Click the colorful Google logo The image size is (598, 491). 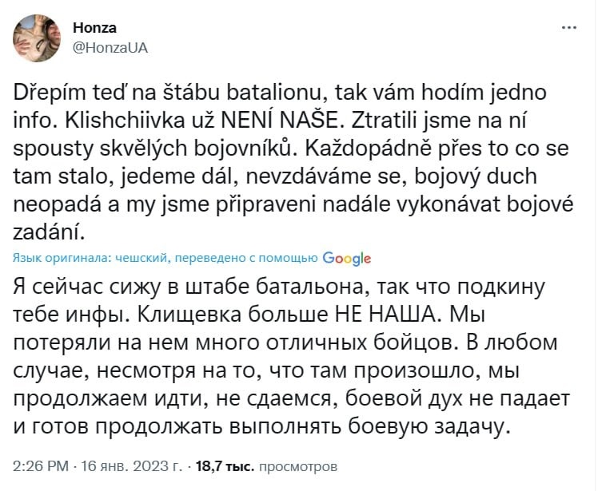click(346, 259)
